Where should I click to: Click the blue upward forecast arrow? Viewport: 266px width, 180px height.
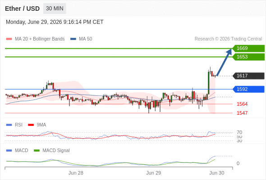pyautogui.click(x=224, y=62)
